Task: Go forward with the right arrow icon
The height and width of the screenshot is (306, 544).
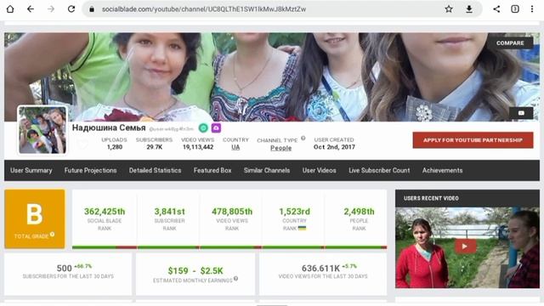Action: coord(51,9)
